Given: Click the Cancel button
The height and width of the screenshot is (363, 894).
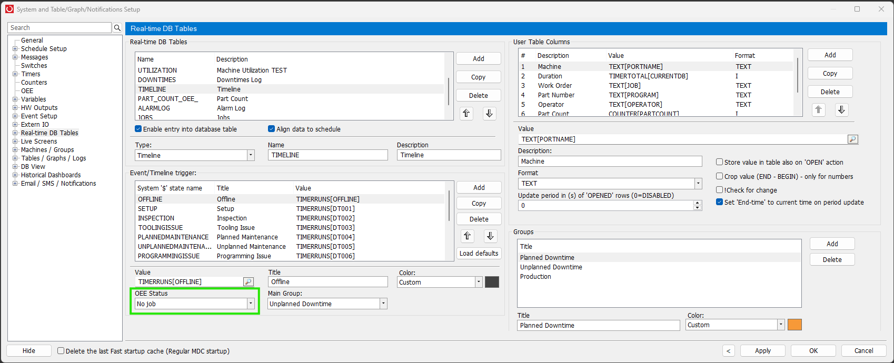Looking at the screenshot, I should 863,351.
